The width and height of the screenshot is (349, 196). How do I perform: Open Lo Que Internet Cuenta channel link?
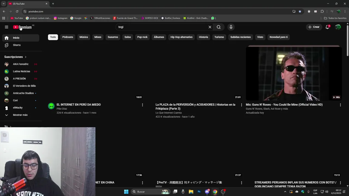pos(169,113)
